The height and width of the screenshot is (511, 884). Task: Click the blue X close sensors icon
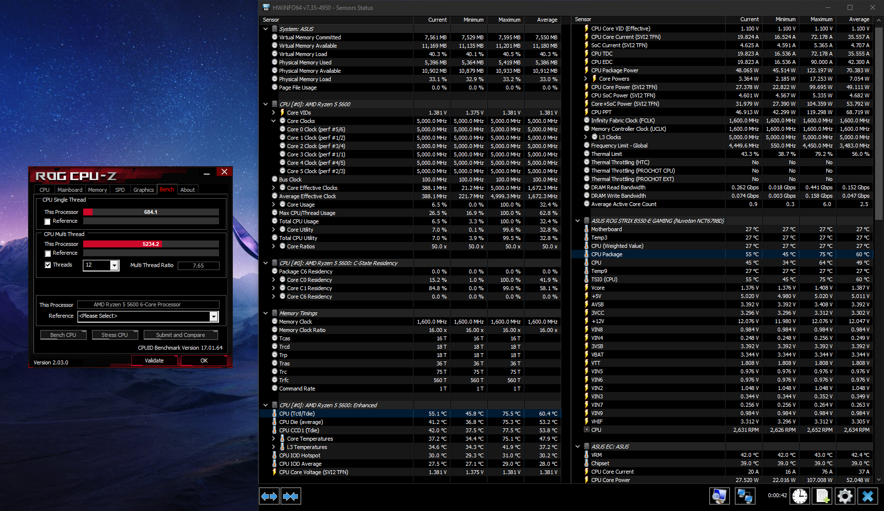[x=868, y=496]
